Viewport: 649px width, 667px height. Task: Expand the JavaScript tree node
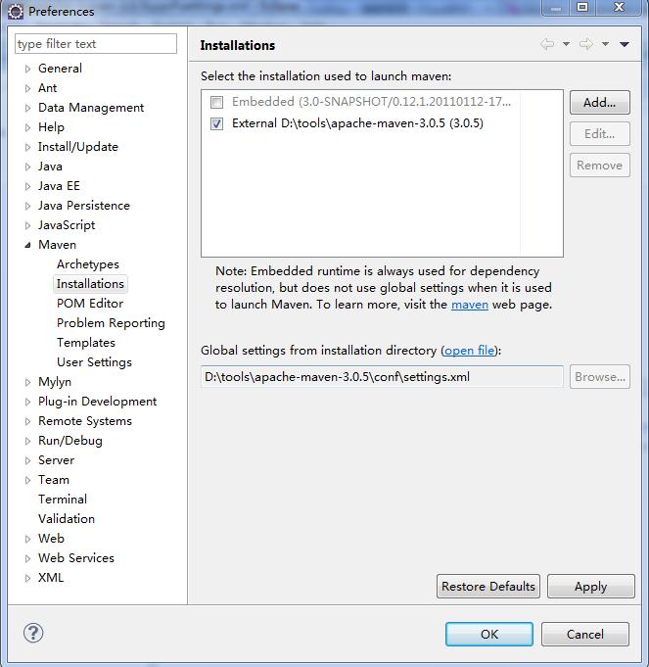tap(27, 225)
